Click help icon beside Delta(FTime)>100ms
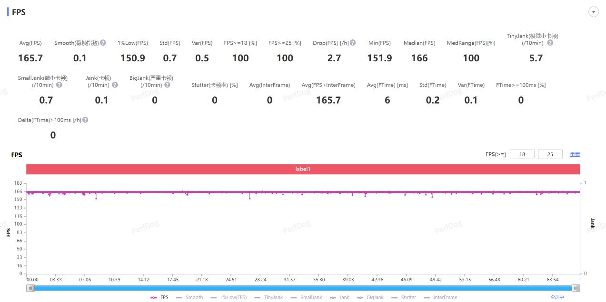This screenshot has height=302, width=606. [85, 120]
